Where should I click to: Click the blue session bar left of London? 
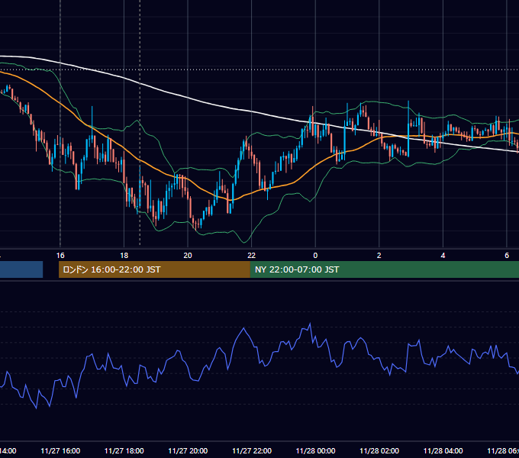point(21,269)
